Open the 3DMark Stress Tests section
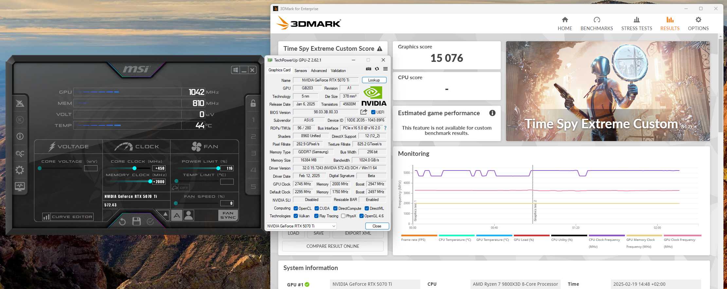Image resolution: width=727 pixels, height=289 pixels. point(637,24)
